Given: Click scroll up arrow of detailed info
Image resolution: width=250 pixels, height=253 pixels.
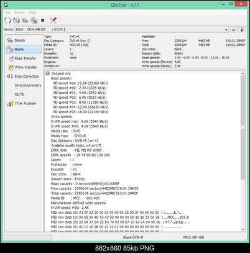Looking at the screenshot, I should (243, 73).
